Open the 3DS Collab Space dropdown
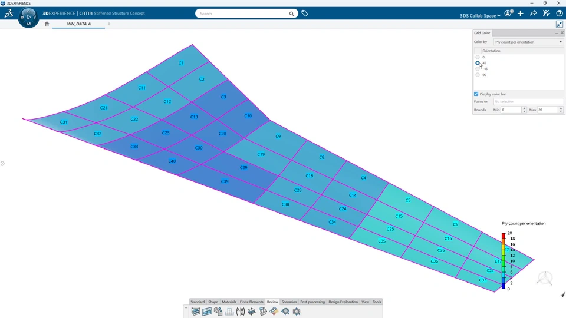The image size is (566, 318). point(480,15)
